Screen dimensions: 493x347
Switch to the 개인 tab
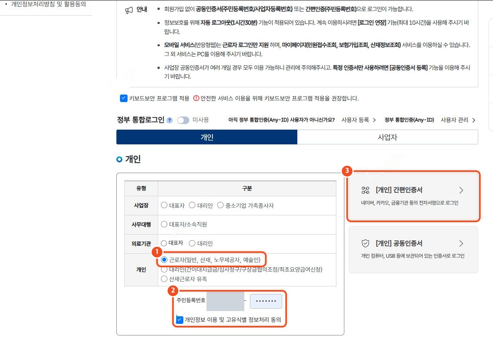207,137
